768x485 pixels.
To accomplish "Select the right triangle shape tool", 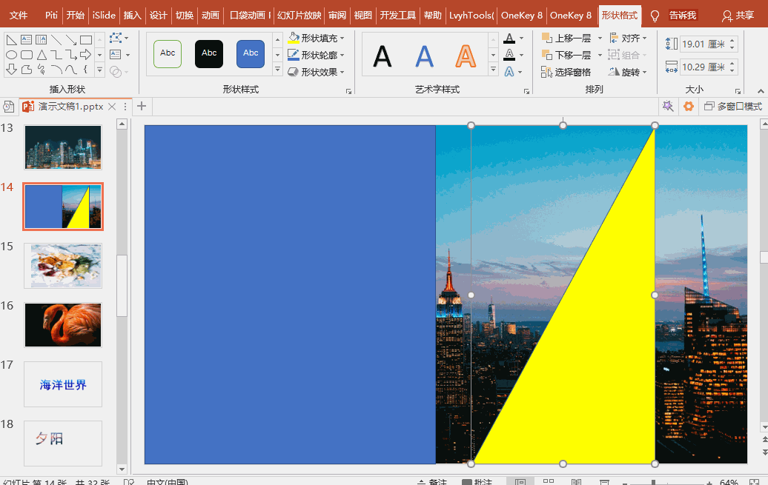I will pos(11,40).
